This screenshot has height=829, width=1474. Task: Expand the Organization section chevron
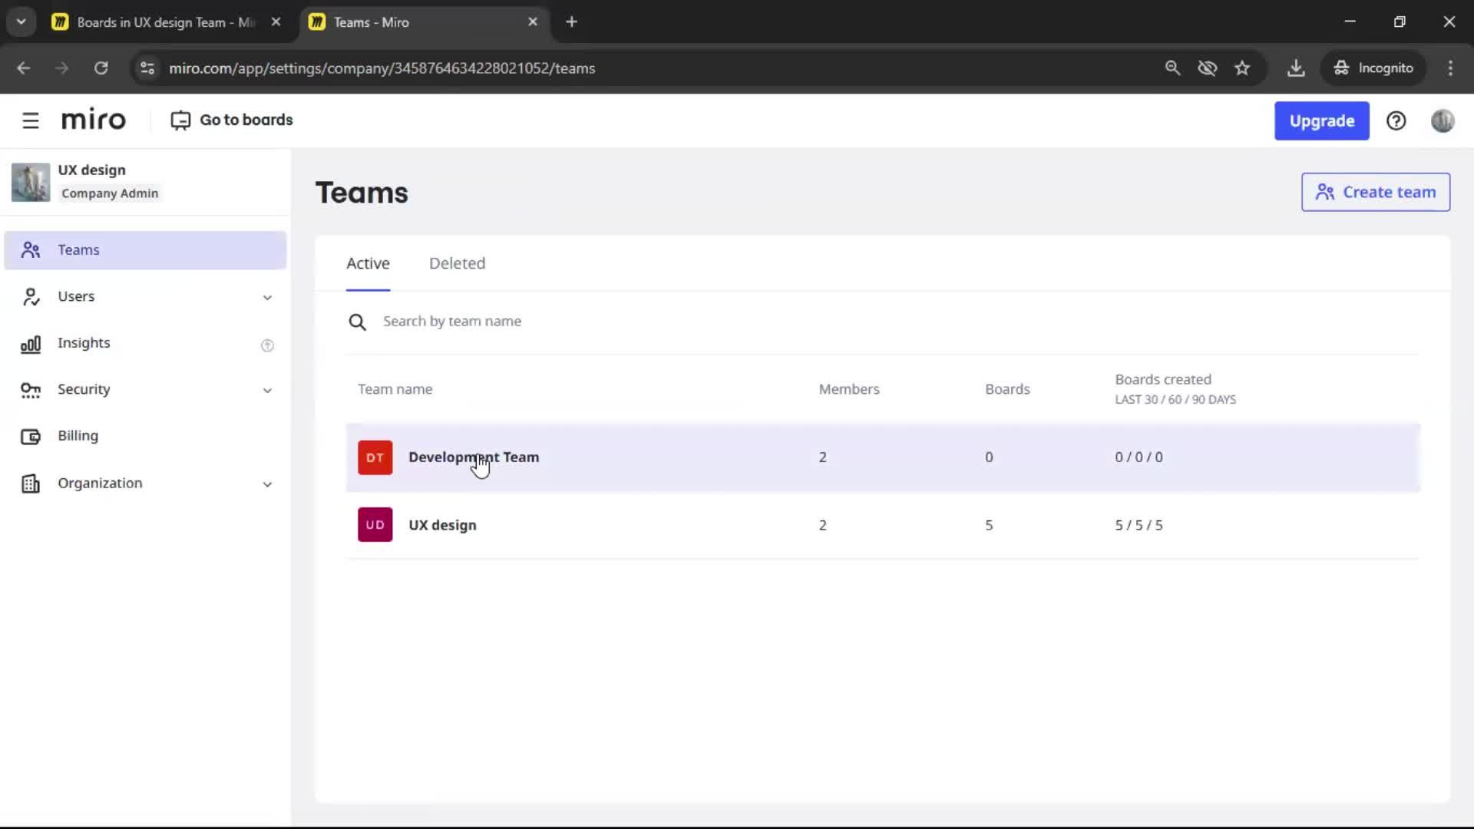coord(267,484)
